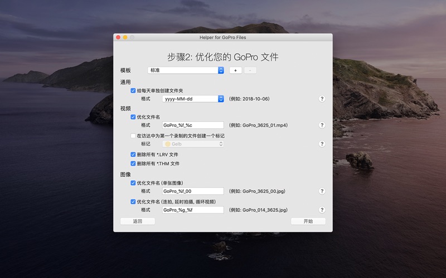
Task: Toggle 删除所有 *.LRV 文件 checkbox
Action: pyautogui.click(x=133, y=155)
